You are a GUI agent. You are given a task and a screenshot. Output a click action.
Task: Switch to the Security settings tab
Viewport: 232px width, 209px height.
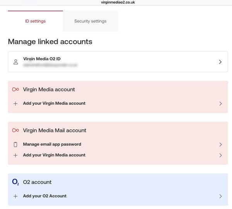coord(90,21)
